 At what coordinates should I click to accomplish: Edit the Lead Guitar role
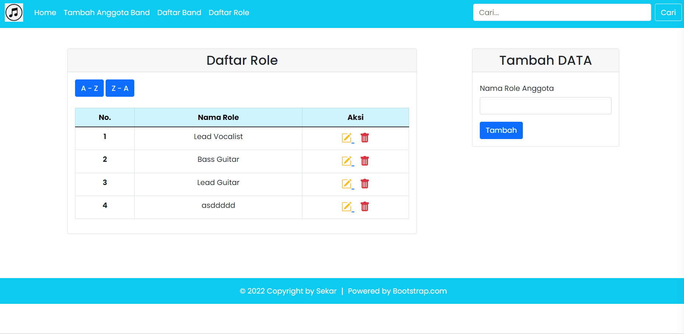click(x=347, y=184)
